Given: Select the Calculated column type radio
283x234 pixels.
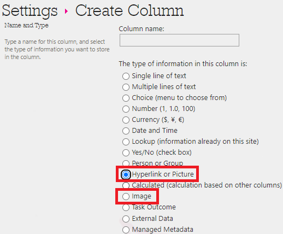Looking at the screenshot, I should pyautogui.click(x=126, y=185).
